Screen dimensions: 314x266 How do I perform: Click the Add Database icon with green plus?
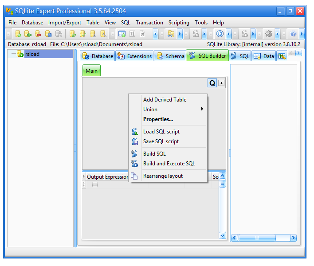point(28,34)
